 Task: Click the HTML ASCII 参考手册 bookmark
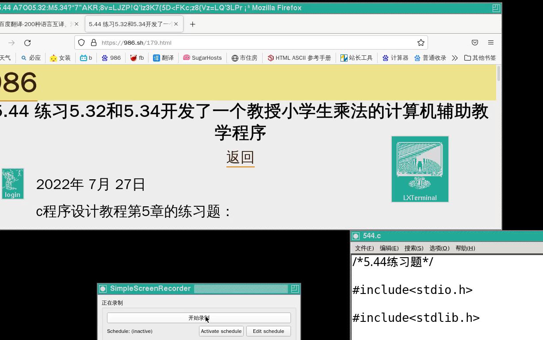(x=299, y=58)
